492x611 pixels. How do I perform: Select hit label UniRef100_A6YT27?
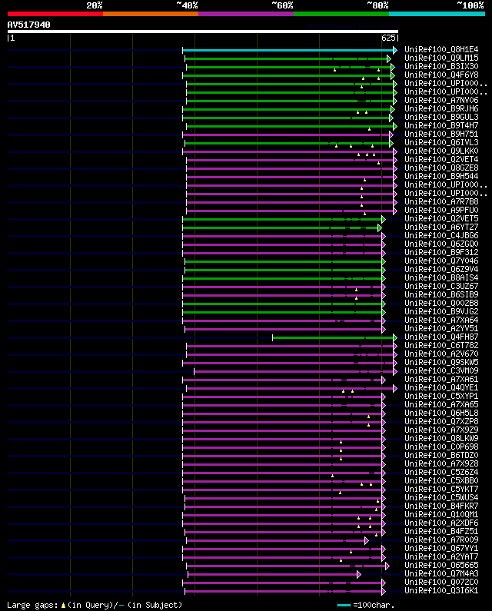(441, 227)
